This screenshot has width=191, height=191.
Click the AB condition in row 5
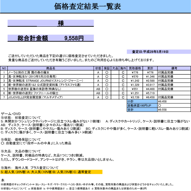pyautogui.click(x=98, y=89)
